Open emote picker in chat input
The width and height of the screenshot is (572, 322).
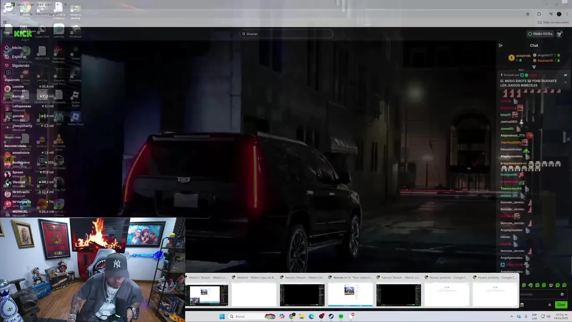[562, 294]
